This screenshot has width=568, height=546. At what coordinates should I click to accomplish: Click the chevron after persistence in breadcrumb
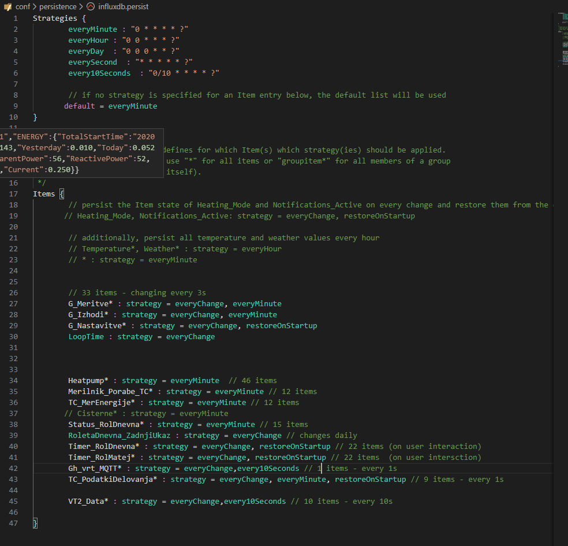[81, 6]
